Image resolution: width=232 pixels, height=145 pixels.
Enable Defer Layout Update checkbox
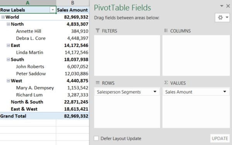pos(96,138)
